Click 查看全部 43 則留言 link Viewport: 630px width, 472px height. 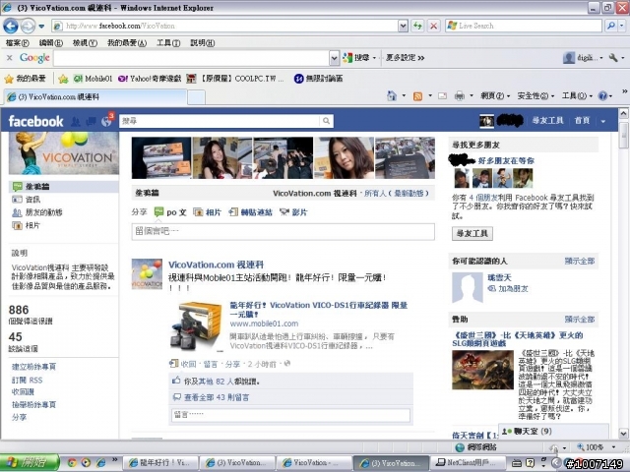(x=217, y=397)
